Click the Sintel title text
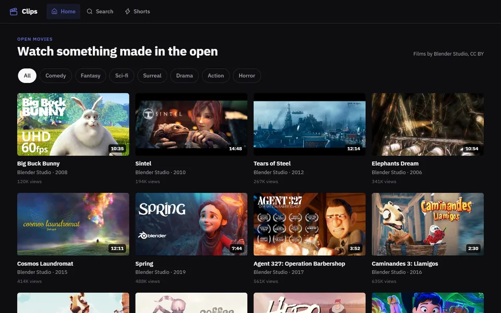The height and width of the screenshot is (313, 501). [x=143, y=163]
